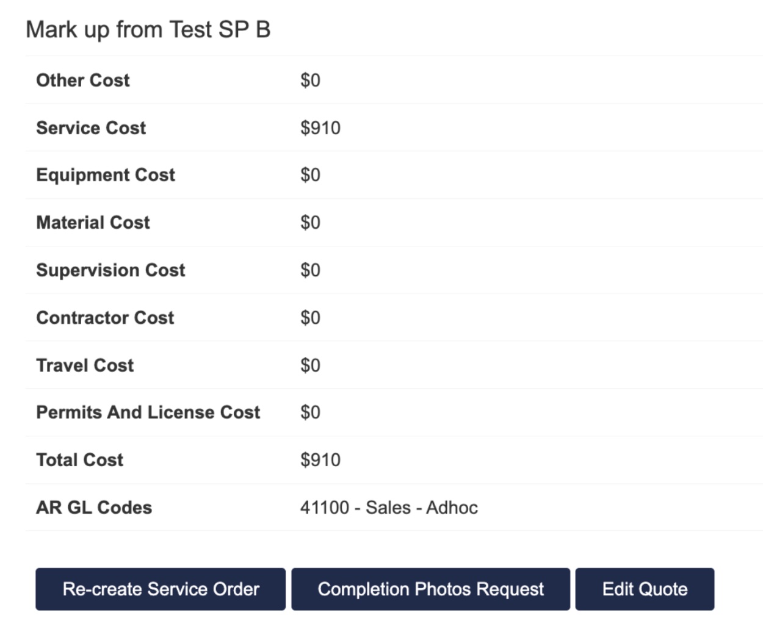Click the 41100 - Sales - Adhoc value
Screen dimensions: 763x626
coord(389,507)
